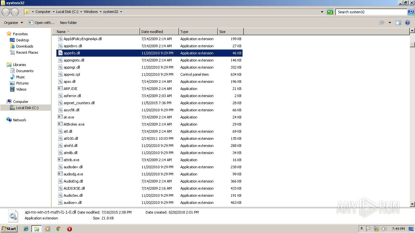Screen dimensions: 415x233
Task: Launch Internet Explorer from taskbar
Action: click(26, 229)
